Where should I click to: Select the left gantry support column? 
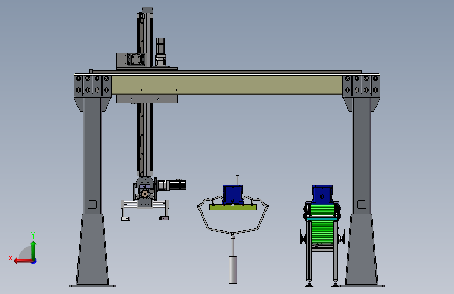click(x=92, y=191)
